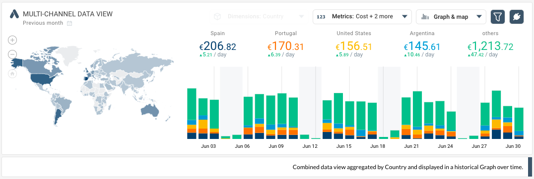Screen dimensions: 534x179
Task: Click the cube icon beside Dimensions
Action: click(217, 16)
